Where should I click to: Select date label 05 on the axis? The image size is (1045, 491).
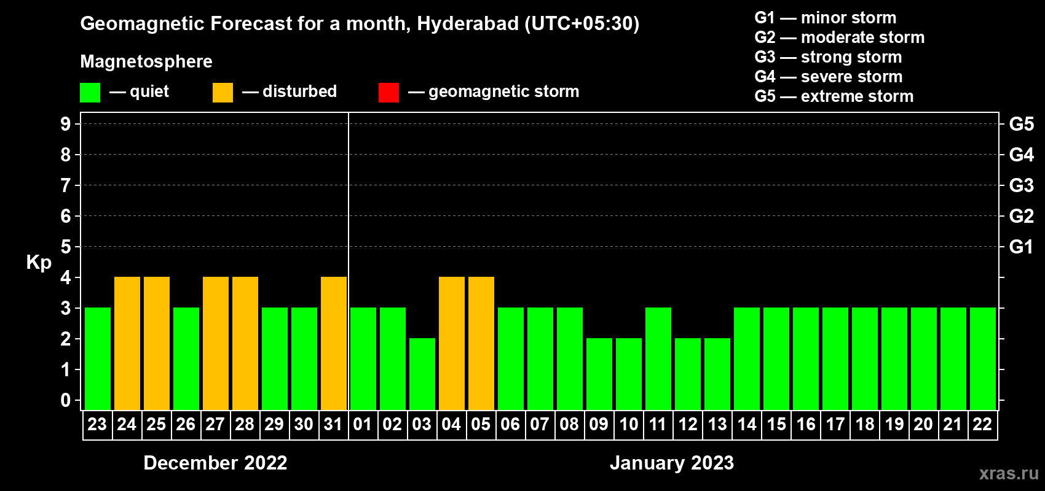[481, 425]
